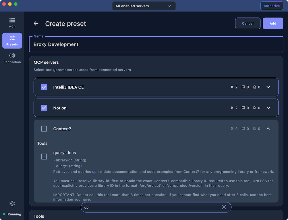Clear the search field with the X
The width and height of the screenshot is (288, 220).
point(224,207)
